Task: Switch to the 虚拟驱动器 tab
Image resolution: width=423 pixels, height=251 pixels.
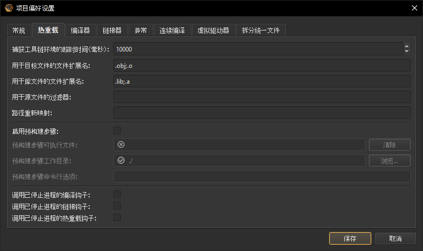Action: tap(213, 31)
